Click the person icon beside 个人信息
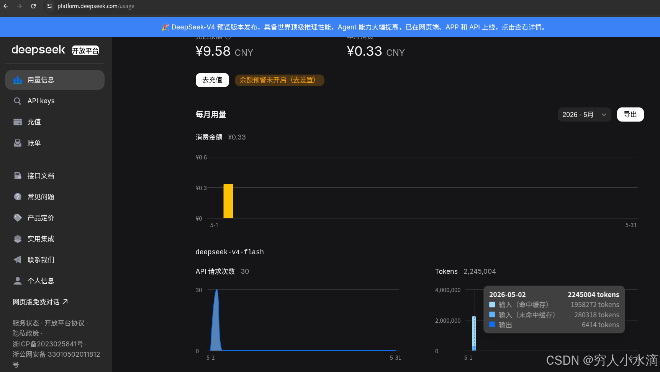Viewport: 660px width, 372px height. 18,281
